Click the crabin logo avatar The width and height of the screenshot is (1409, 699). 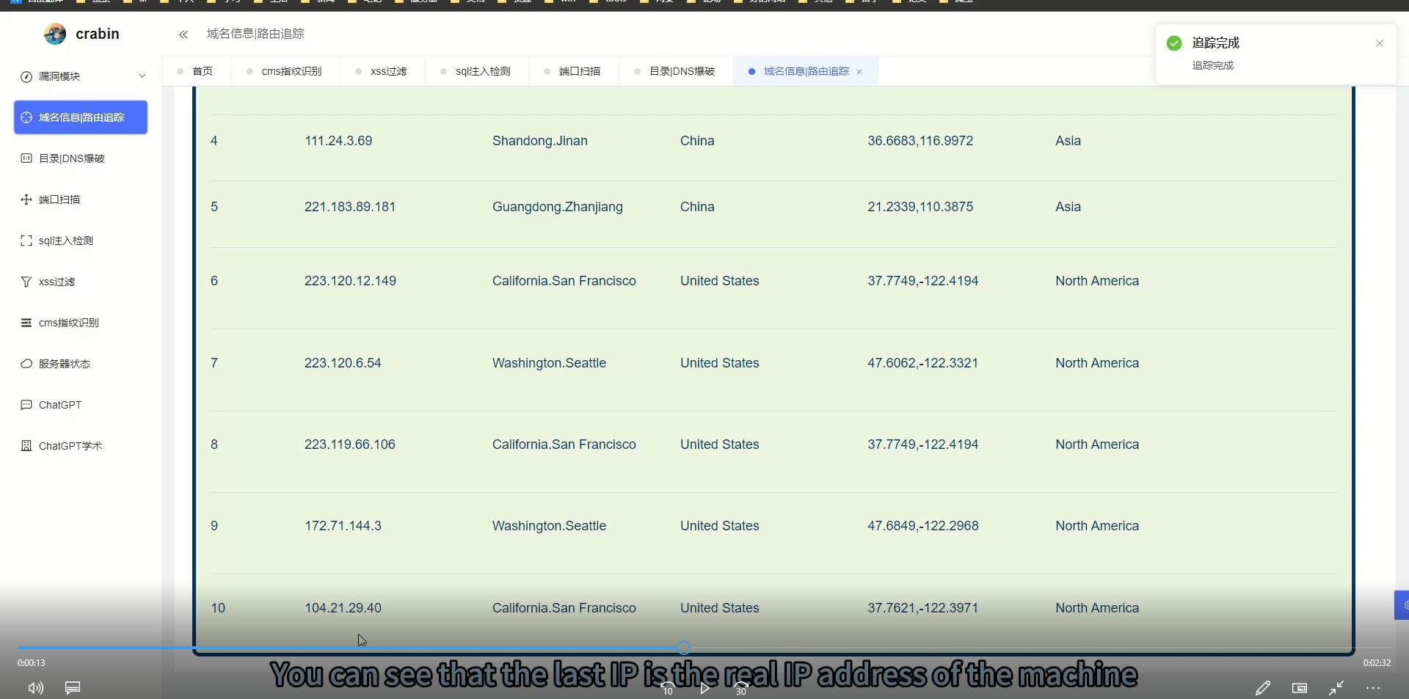(55, 34)
